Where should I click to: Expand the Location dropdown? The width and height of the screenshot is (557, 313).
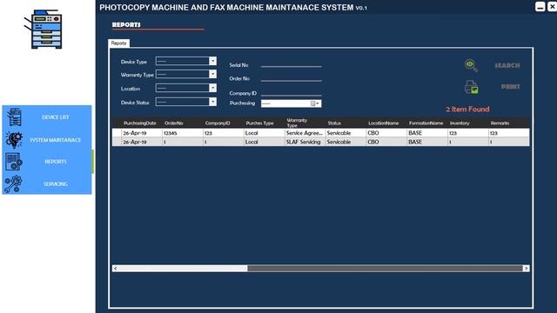tap(212, 88)
